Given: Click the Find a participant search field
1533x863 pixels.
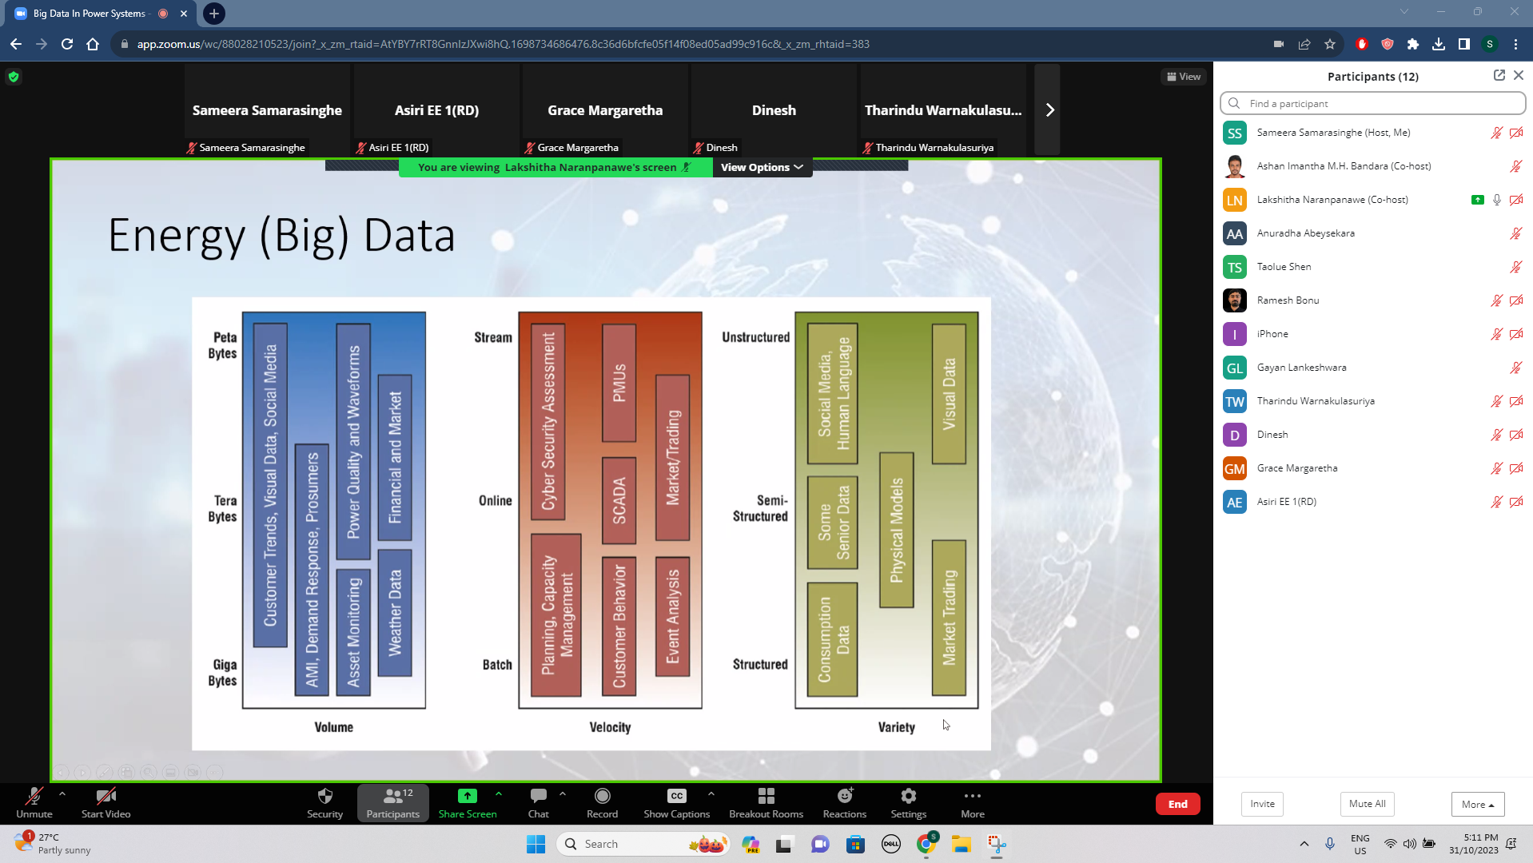Looking at the screenshot, I should pos(1372,103).
